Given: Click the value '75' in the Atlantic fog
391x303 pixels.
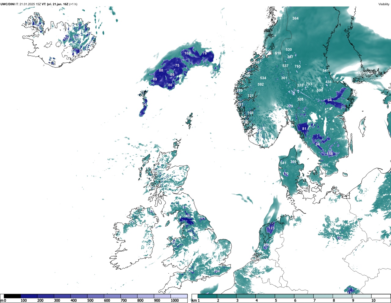Looking at the screenshot, I should [177, 65].
